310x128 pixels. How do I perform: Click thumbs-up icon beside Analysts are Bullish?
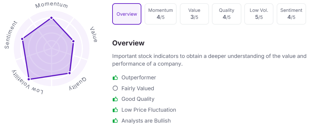(x=115, y=121)
